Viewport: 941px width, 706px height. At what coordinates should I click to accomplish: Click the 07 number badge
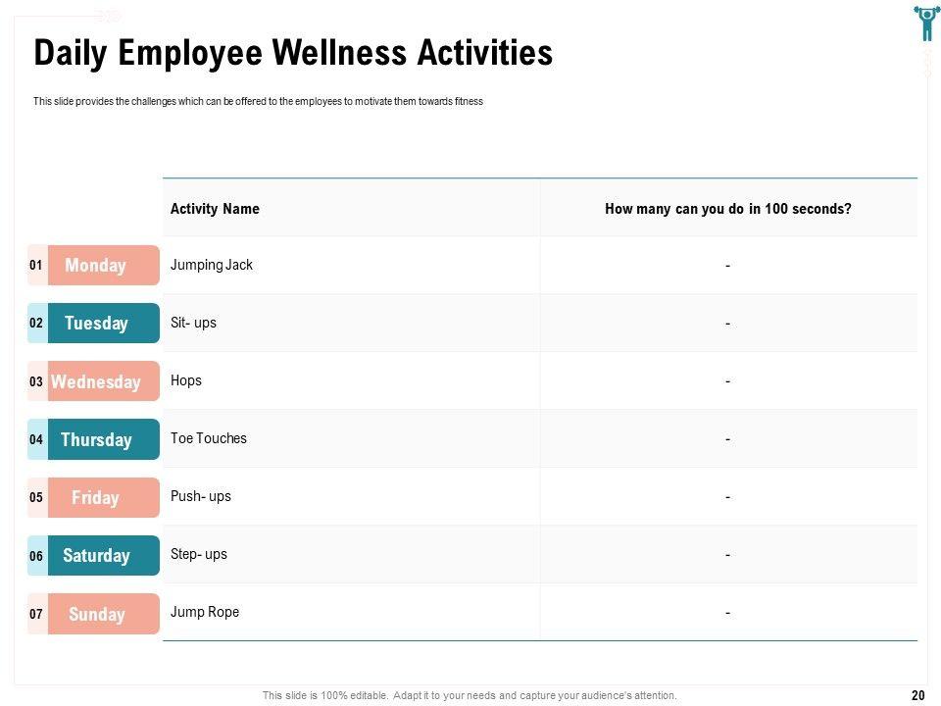point(36,615)
